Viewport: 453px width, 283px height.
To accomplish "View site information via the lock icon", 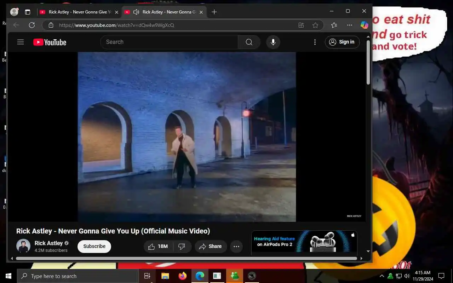I will (x=51, y=25).
